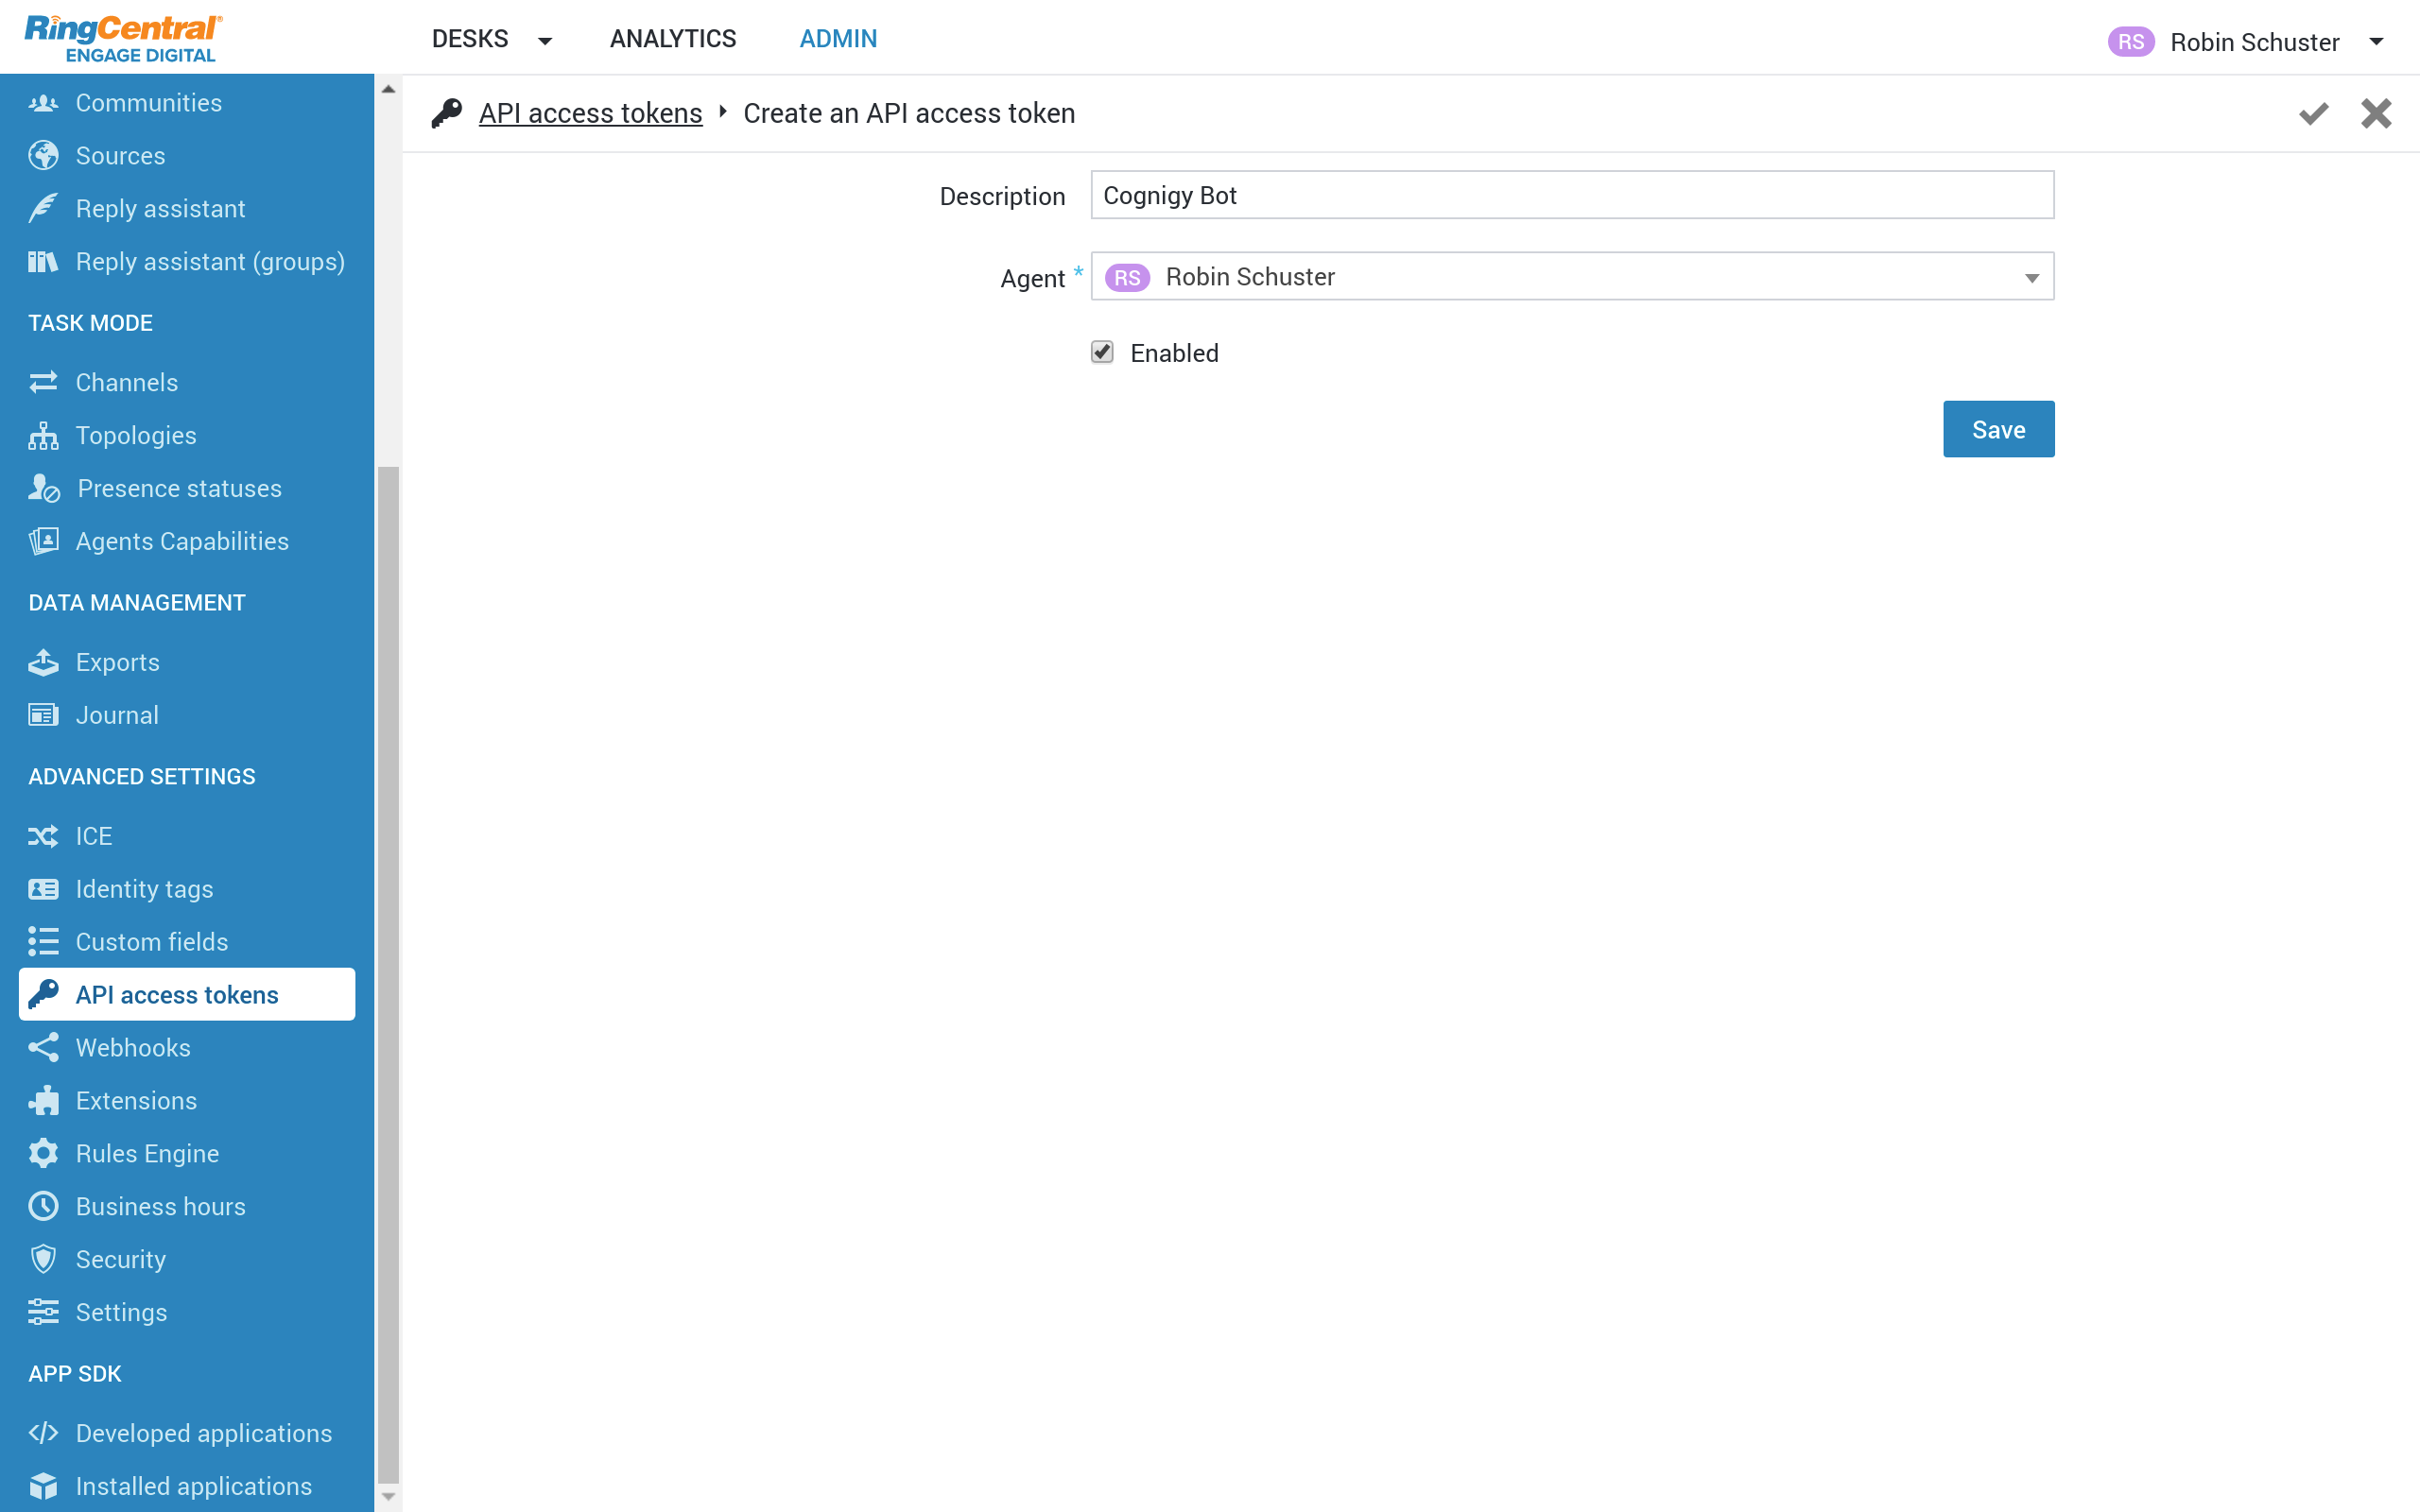Navigate to Rules Engine section
The image size is (2420, 1512).
click(147, 1153)
